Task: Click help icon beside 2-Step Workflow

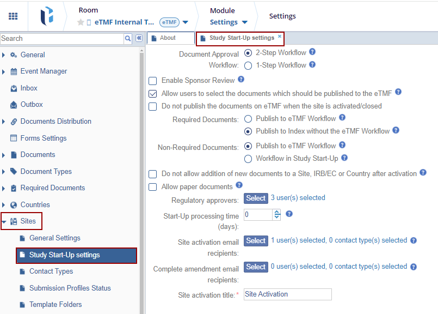Action: (x=312, y=52)
